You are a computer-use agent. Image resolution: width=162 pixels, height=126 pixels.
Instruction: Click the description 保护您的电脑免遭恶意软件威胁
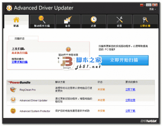click(72, 111)
